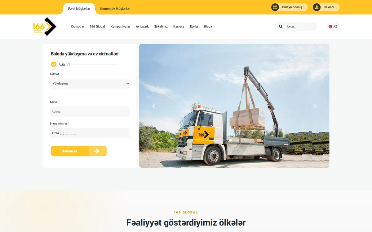Image resolution: width=372 pixels, height=232 pixels.
Task: Switch to Fərdi Müştərilər tab
Action: coord(79,9)
